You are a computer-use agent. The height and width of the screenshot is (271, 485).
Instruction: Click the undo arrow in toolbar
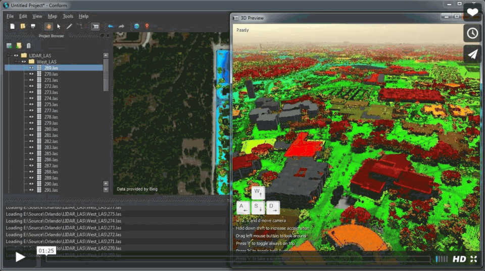111,26
